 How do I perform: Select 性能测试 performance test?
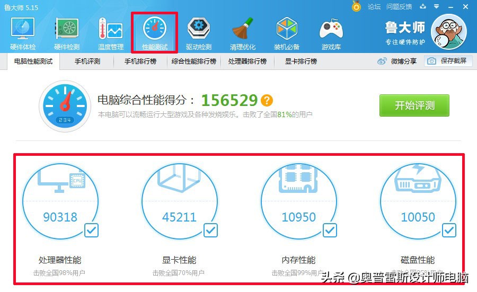point(155,33)
